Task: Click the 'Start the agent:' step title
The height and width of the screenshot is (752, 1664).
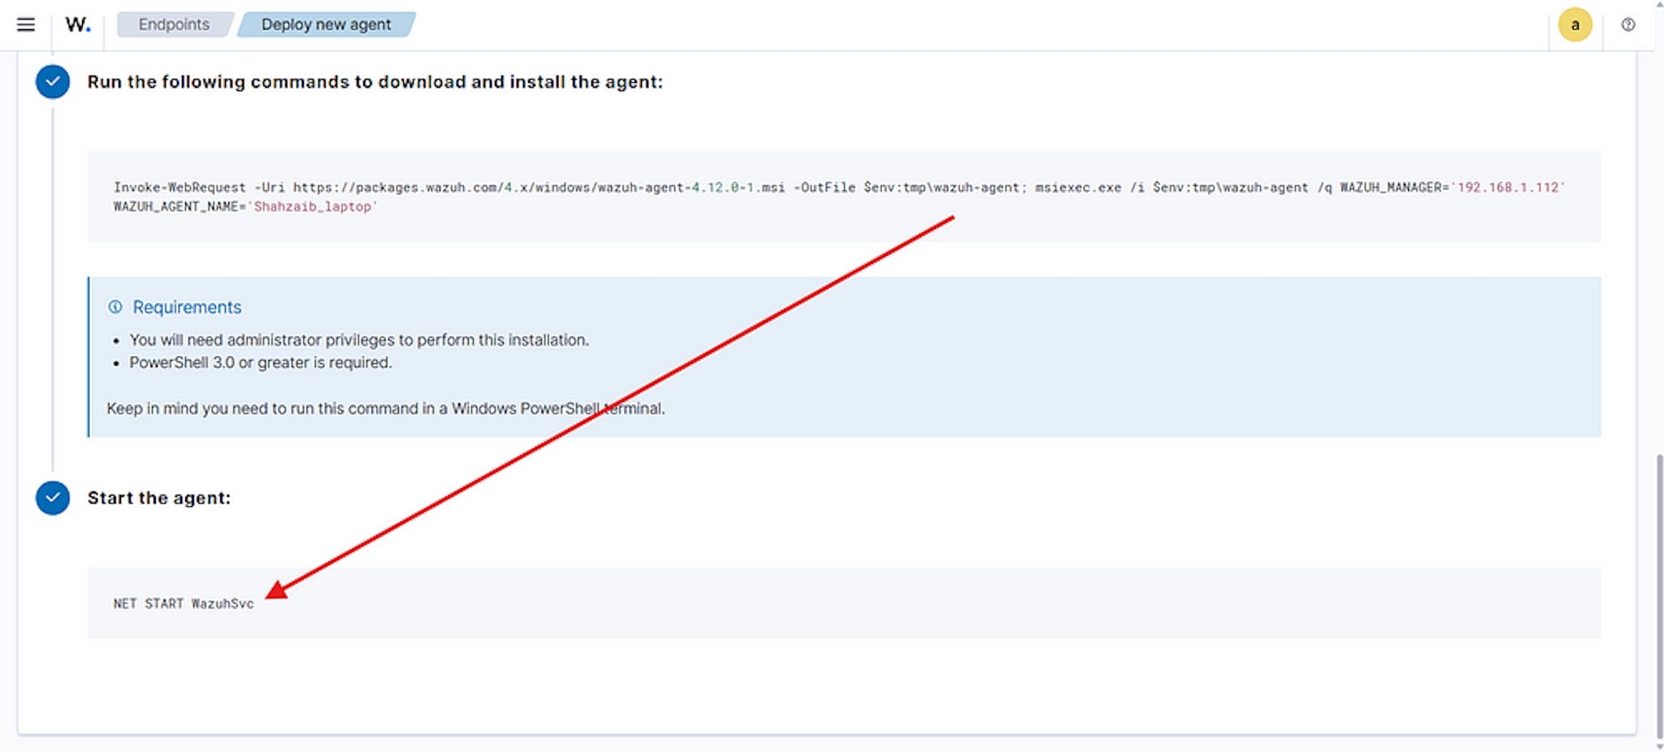Action: pos(159,498)
